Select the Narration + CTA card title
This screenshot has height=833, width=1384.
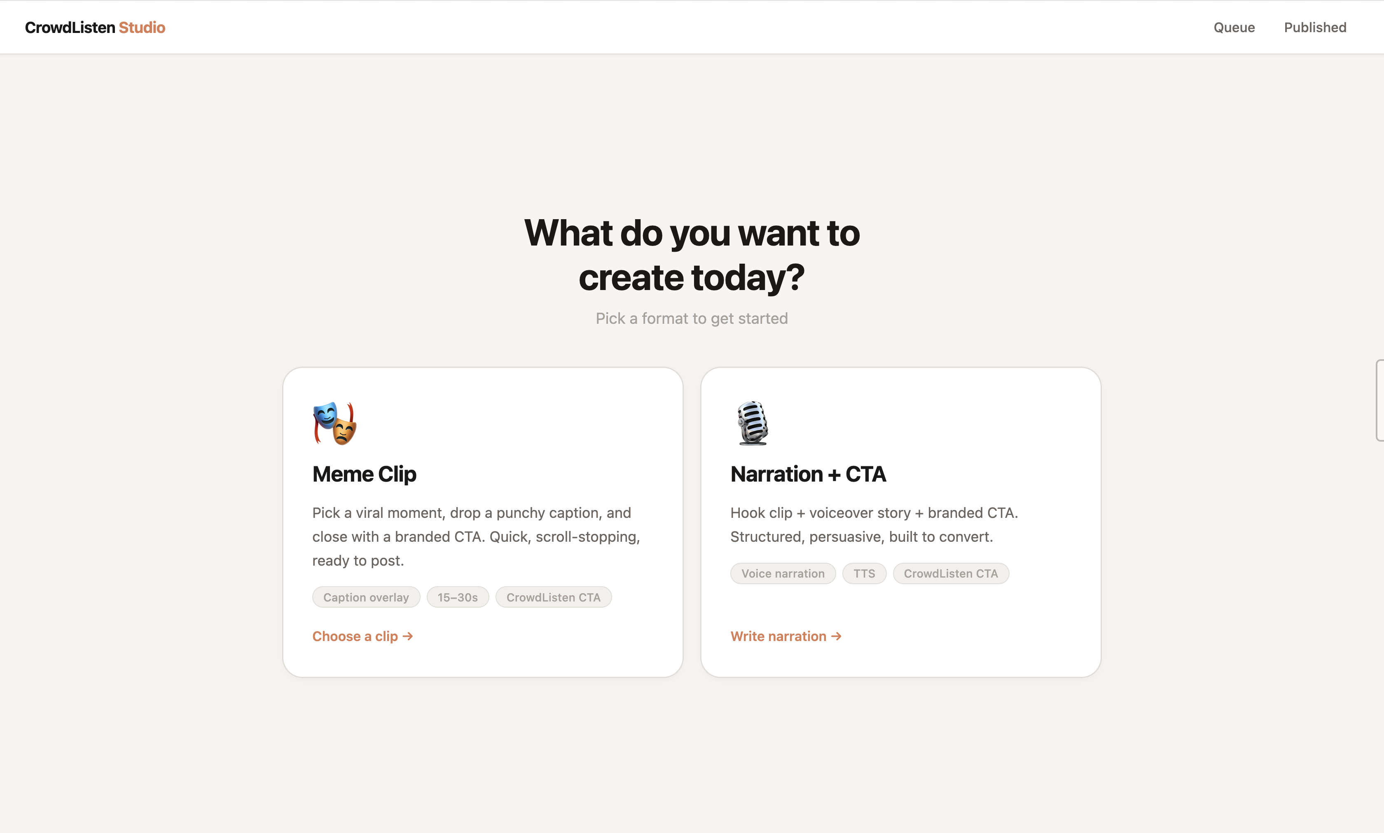pyautogui.click(x=808, y=474)
